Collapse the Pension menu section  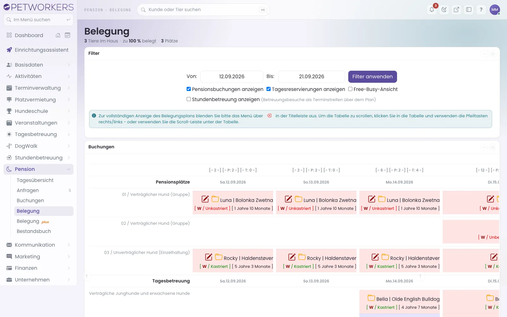click(38, 169)
